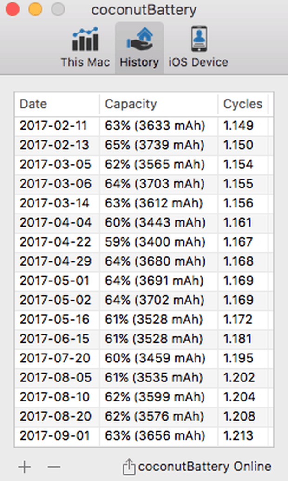Close the coconutBattery window

(x=13, y=9)
